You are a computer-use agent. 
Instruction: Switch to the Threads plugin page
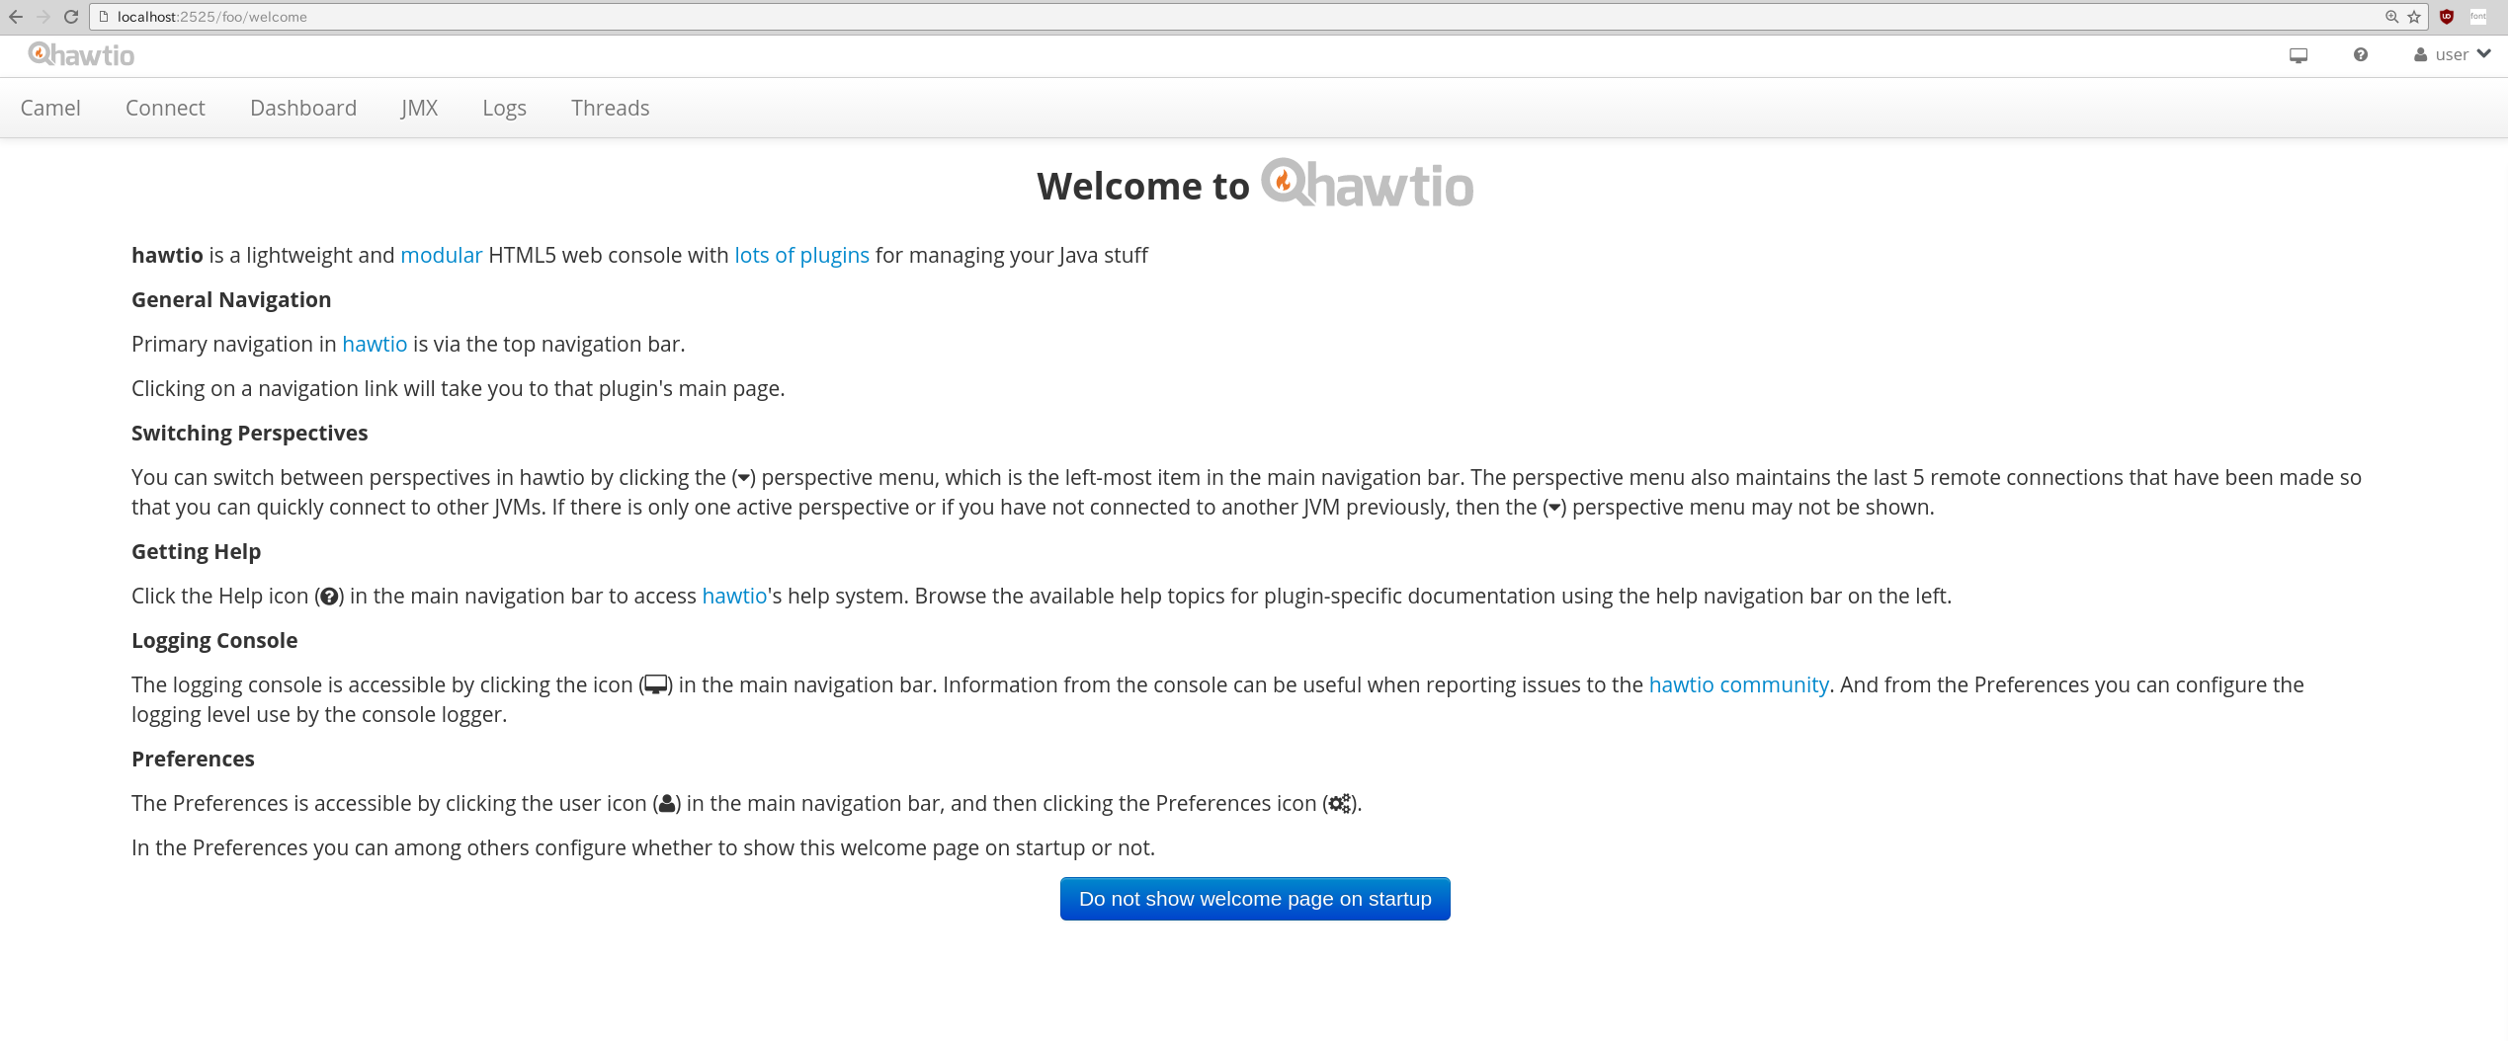610,108
